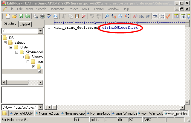
Task: Click the Print icon
Action: pyautogui.click(x=42, y=16)
